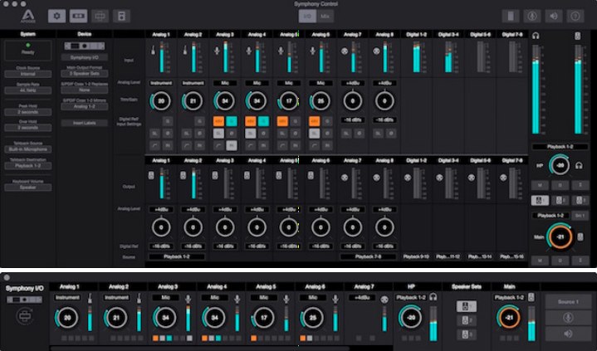Click the guitar icon on Analog 1 input
Screen dimensions: 597x351
click(x=153, y=51)
